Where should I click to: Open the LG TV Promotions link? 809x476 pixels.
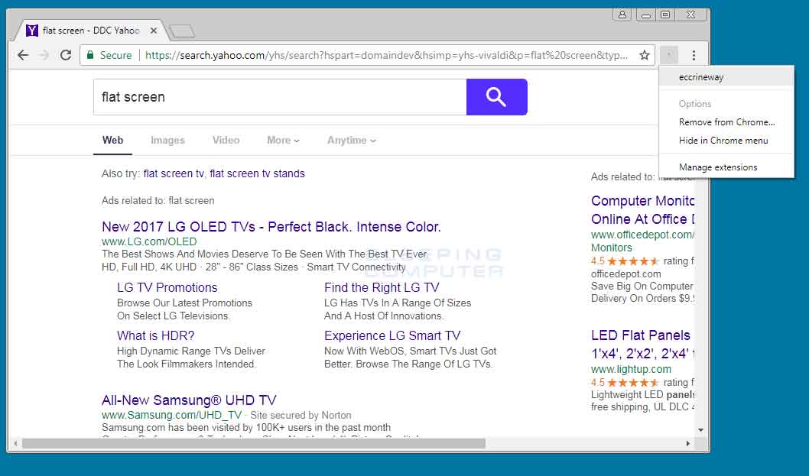(167, 287)
